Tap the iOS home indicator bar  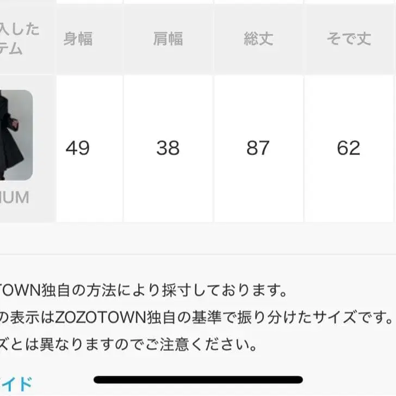[x=198, y=380]
